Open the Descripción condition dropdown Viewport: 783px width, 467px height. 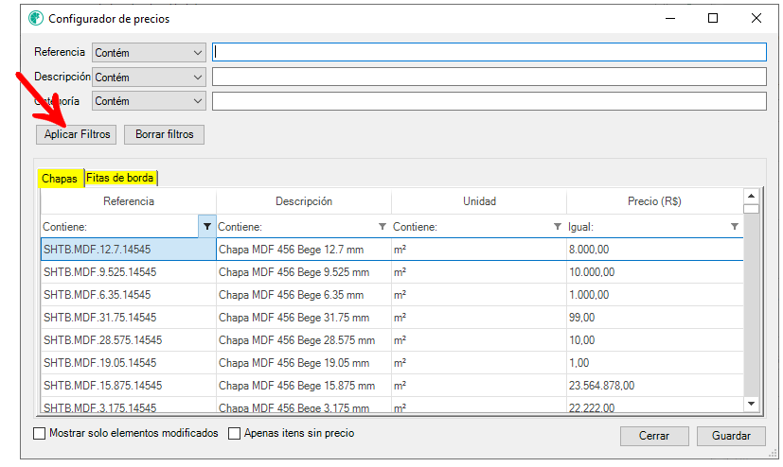(149, 78)
